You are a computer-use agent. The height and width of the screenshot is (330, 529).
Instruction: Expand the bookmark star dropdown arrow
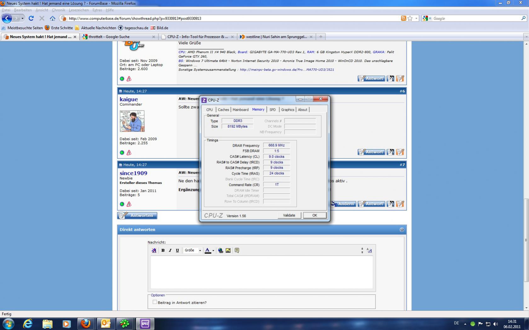click(x=416, y=18)
